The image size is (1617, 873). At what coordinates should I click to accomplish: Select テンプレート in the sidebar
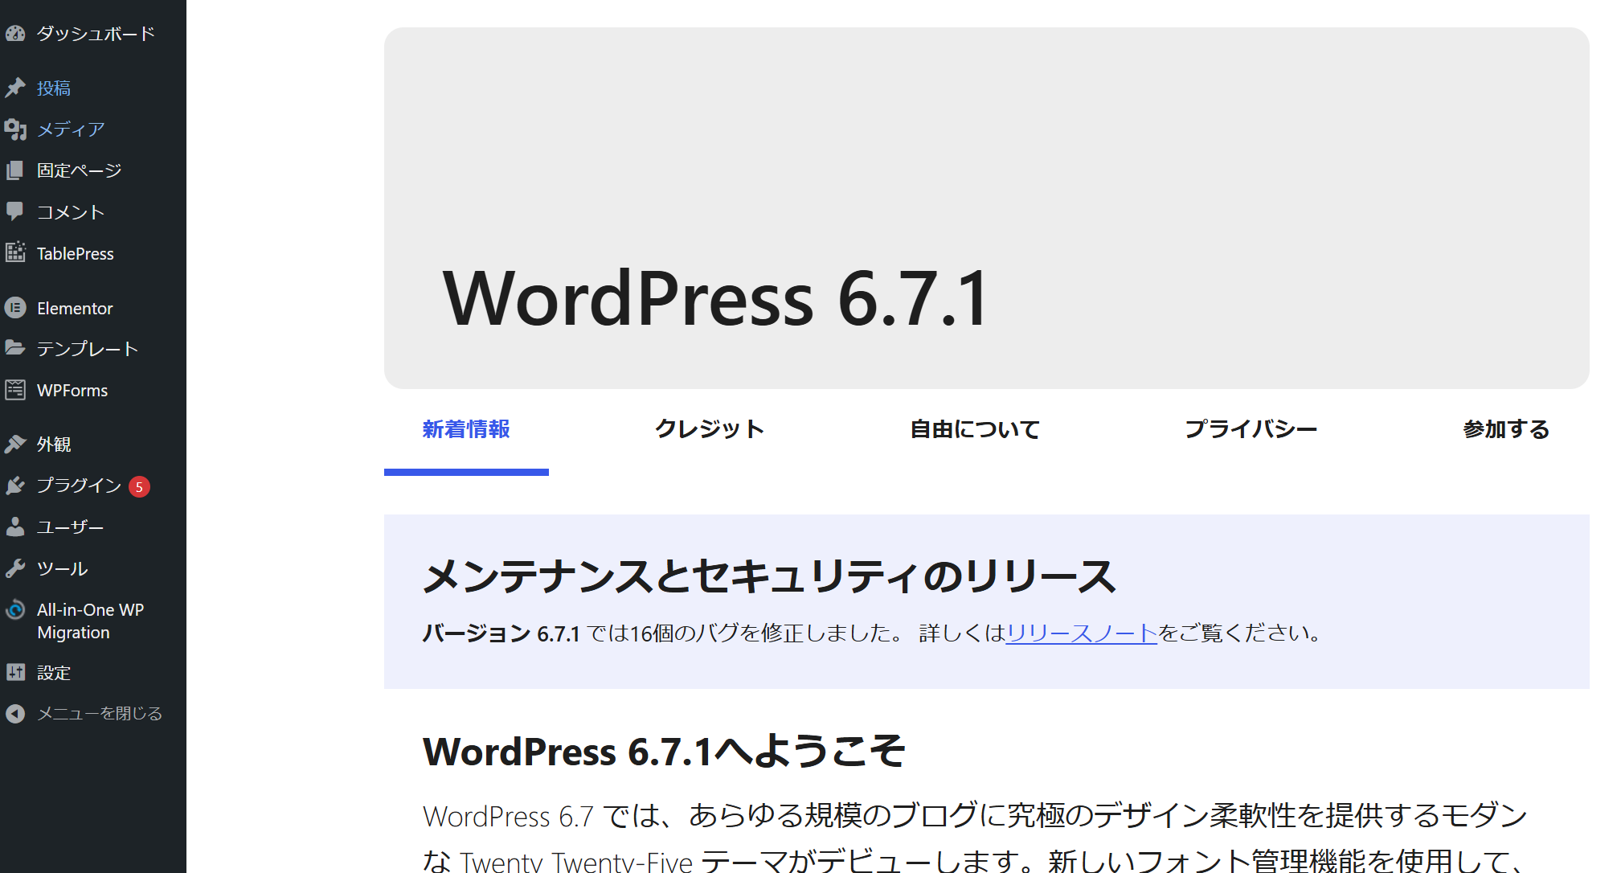pos(88,348)
